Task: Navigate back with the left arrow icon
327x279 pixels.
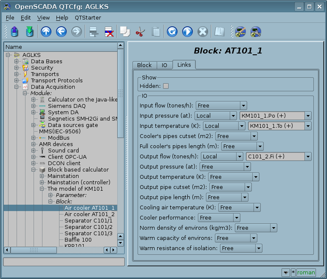Action: (x=61, y=32)
